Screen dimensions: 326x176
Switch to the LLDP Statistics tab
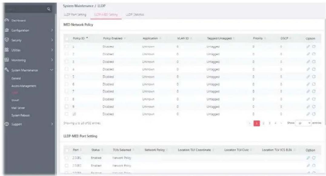(x=135, y=15)
